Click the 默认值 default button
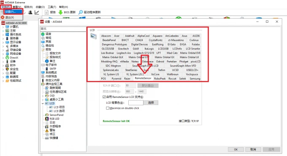This screenshot has width=287, height=156. 148,86
